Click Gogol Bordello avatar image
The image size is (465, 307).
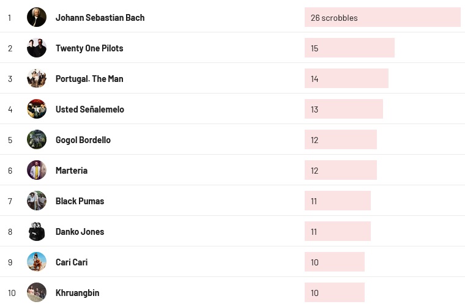coord(37,139)
